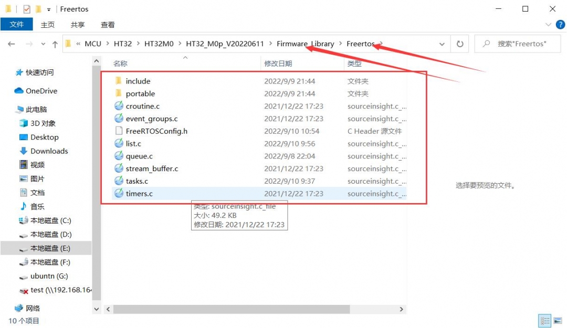This screenshot has height=328, width=567.
Task: Open Desktop in the navigation pane
Action: [x=39, y=137]
